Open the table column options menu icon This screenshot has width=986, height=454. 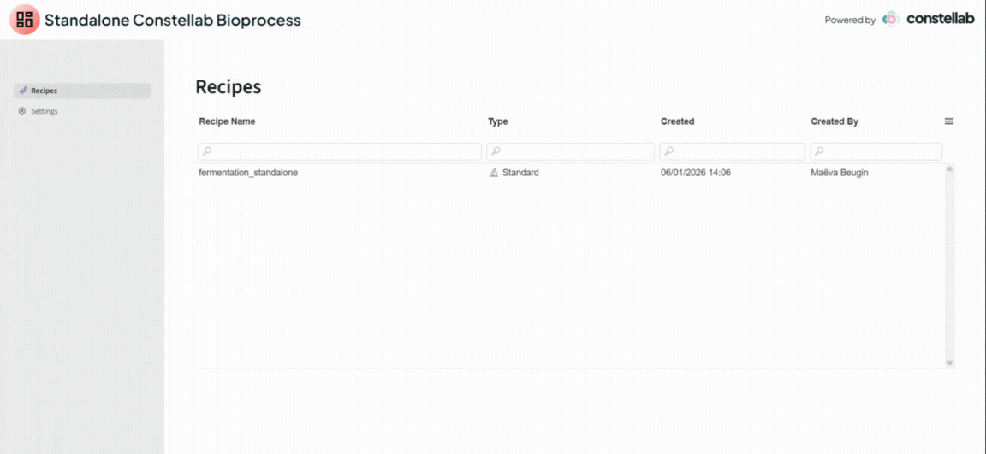click(948, 121)
